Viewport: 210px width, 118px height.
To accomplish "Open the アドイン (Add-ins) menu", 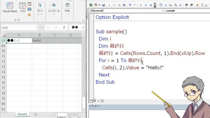I will click(x=40, y=9).
